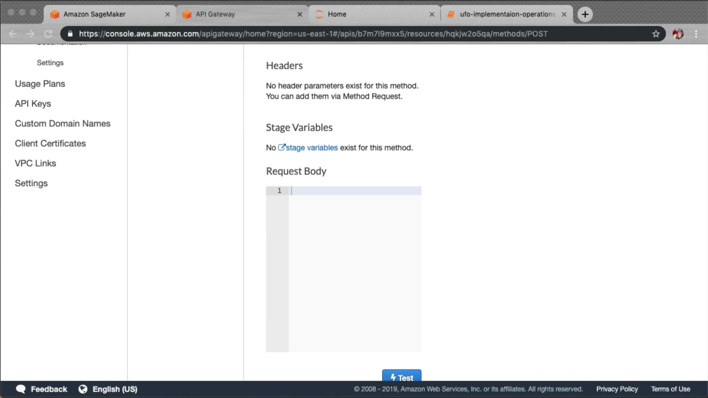Click the Feedback speech bubble icon
The width and height of the screenshot is (708, 398).
coord(21,389)
